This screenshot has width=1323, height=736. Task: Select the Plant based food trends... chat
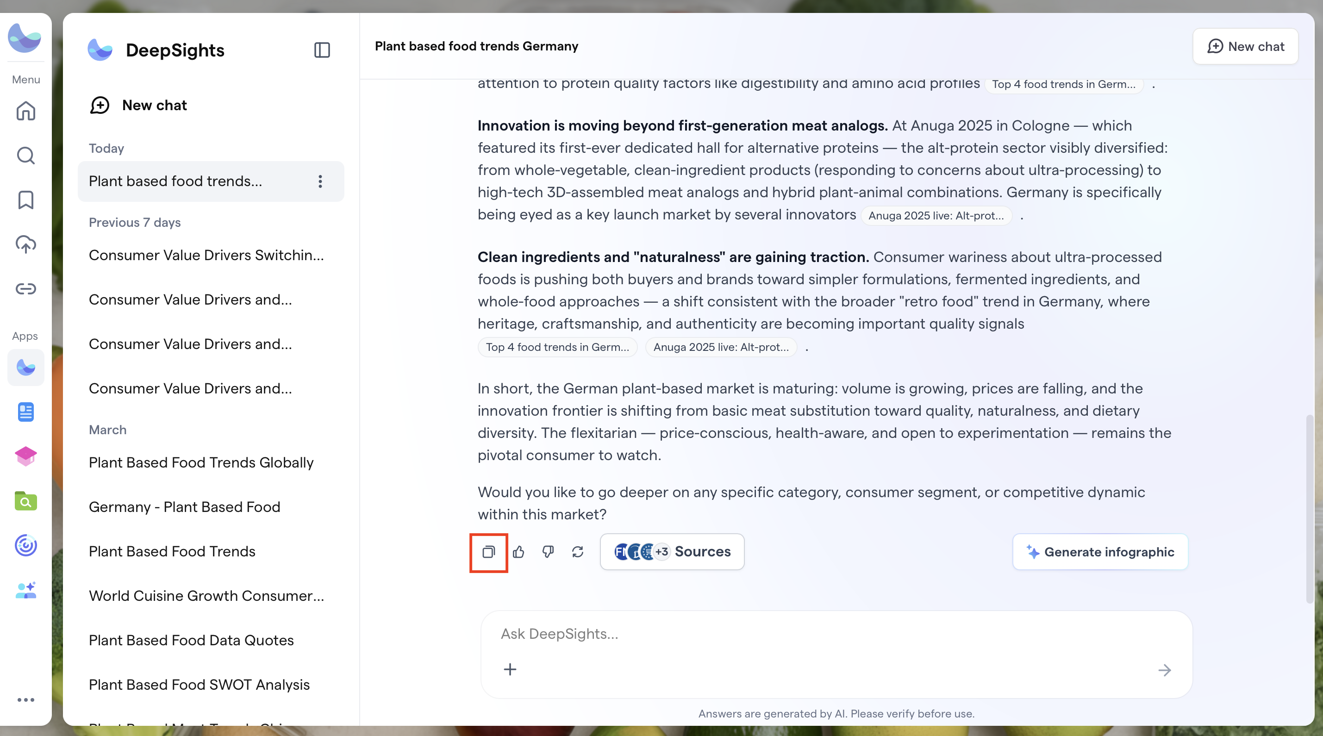point(211,181)
